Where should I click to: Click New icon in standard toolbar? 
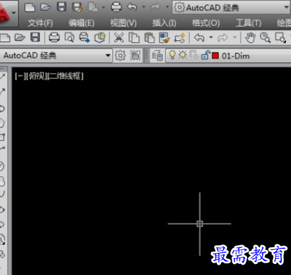point(5,38)
